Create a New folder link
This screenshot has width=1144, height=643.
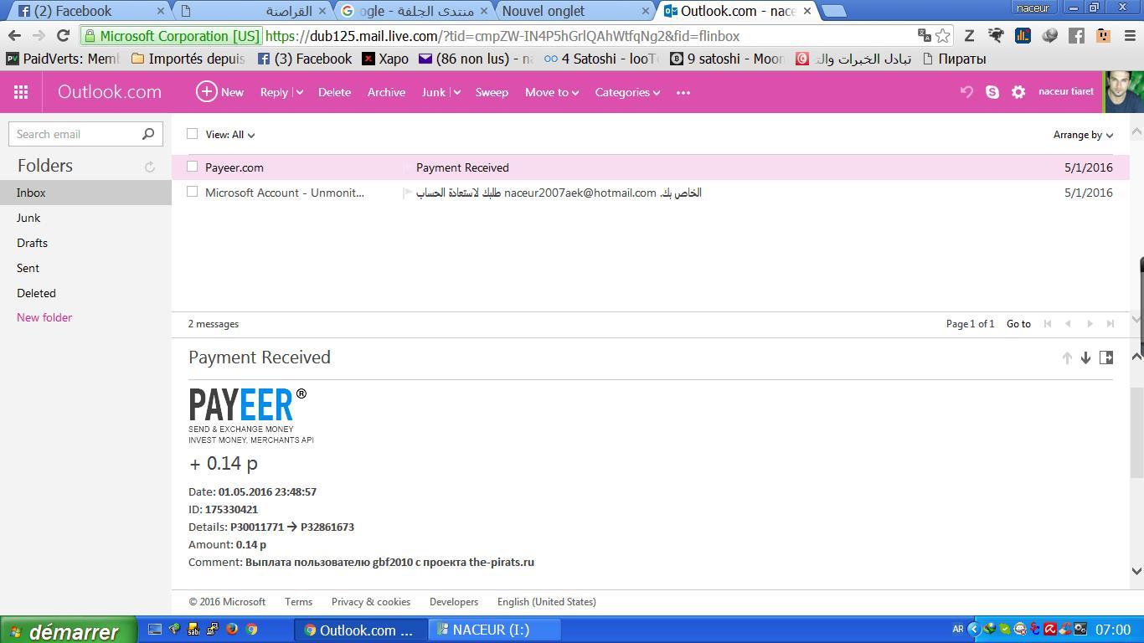click(44, 317)
